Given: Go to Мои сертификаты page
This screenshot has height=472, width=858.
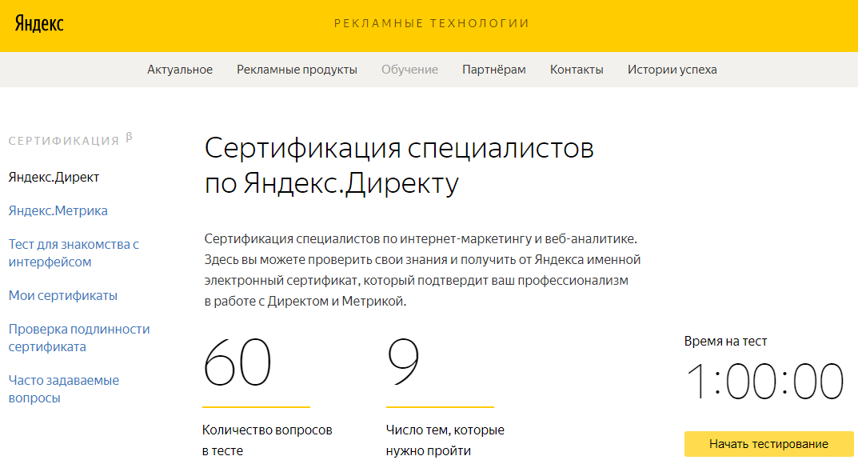Looking at the screenshot, I should coord(63,296).
